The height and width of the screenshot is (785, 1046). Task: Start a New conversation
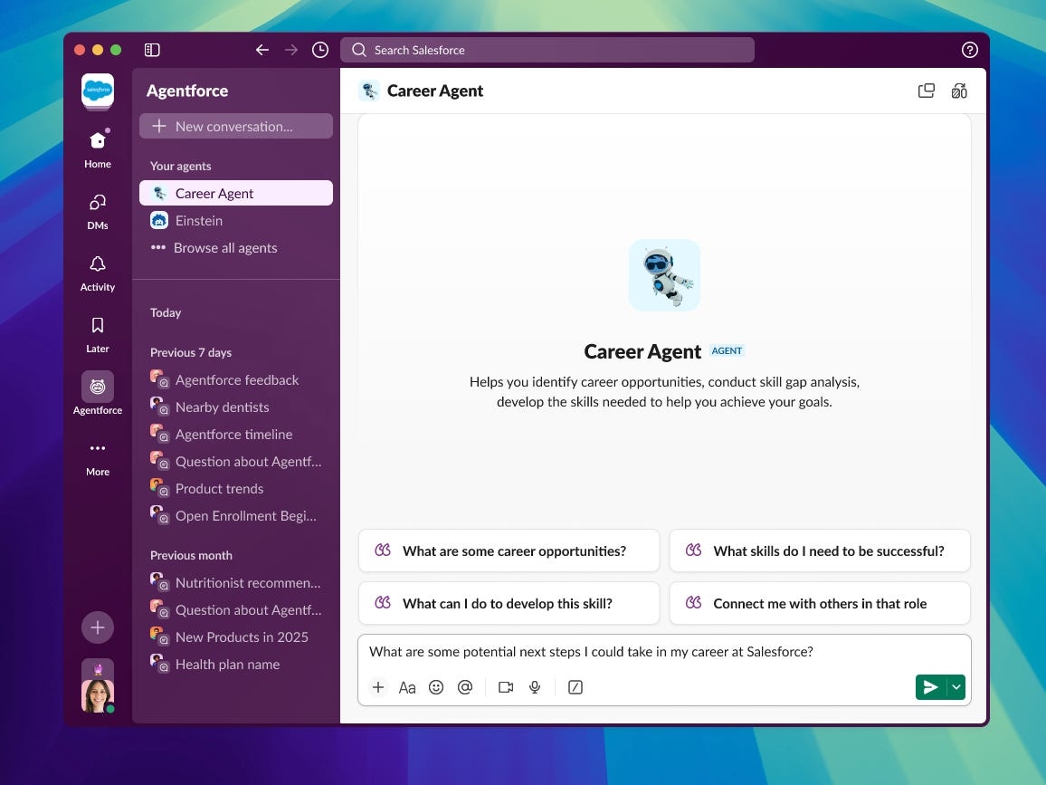point(235,126)
